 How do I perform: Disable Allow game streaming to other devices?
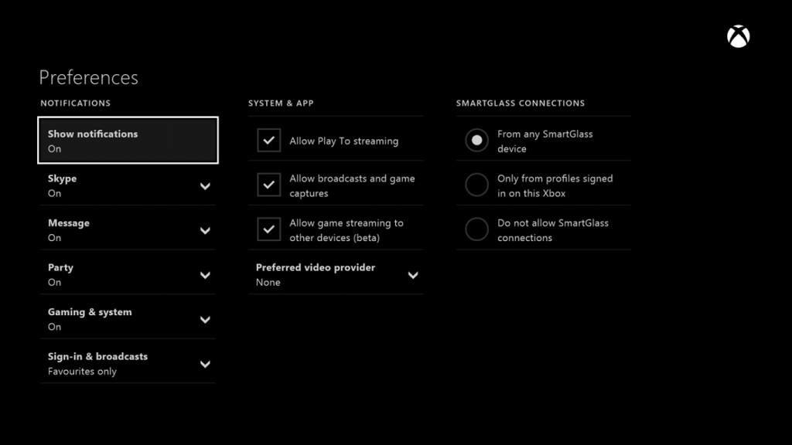(268, 229)
